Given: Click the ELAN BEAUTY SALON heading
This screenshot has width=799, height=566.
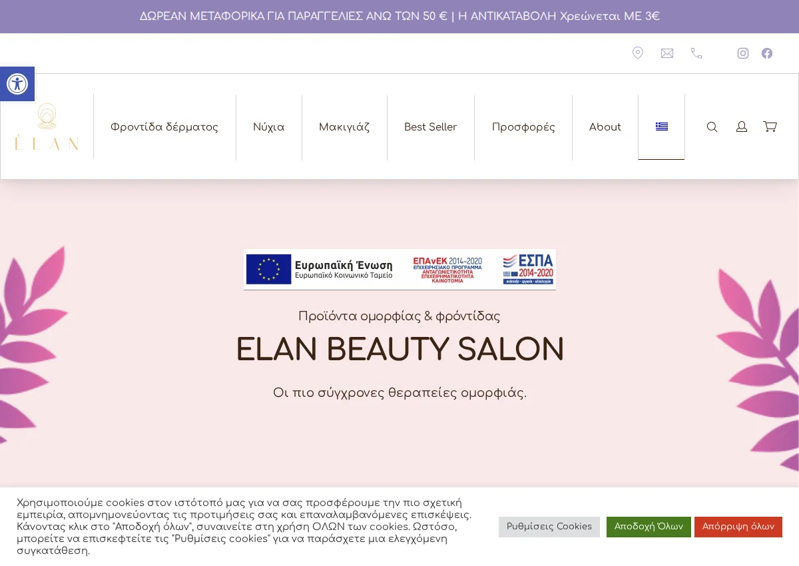Looking at the screenshot, I should pos(400,350).
